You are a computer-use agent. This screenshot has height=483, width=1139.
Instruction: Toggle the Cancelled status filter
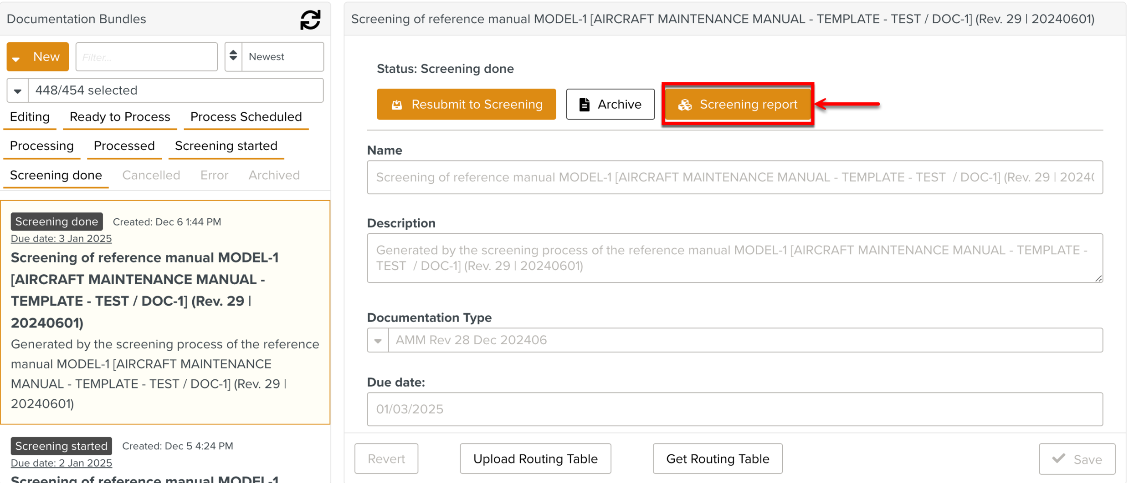coord(151,175)
